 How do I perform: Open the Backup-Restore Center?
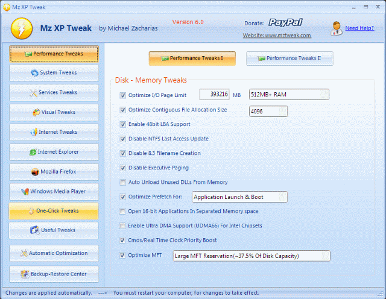click(54, 274)
